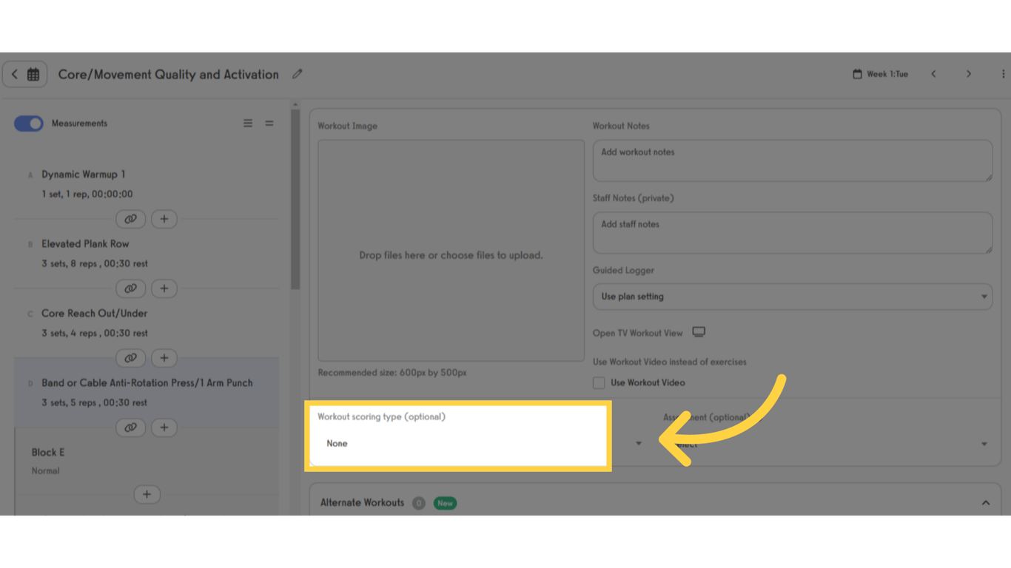Viewport: 1011px width, 568px height.
Task: Click link icon below Elevated Plank Row
Action: click(x=130, y=288)
